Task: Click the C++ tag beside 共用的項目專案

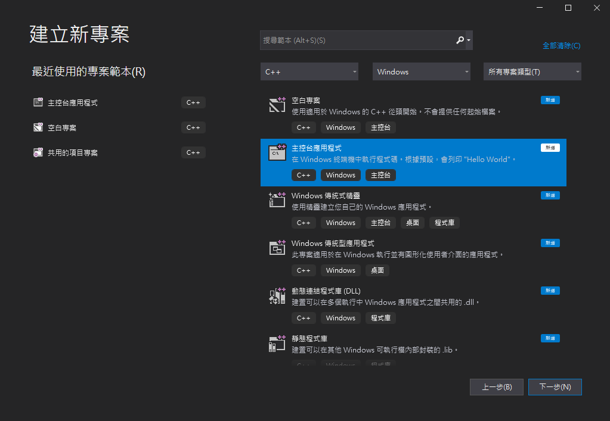Action: pyautogui.click(x=193, y=152)
